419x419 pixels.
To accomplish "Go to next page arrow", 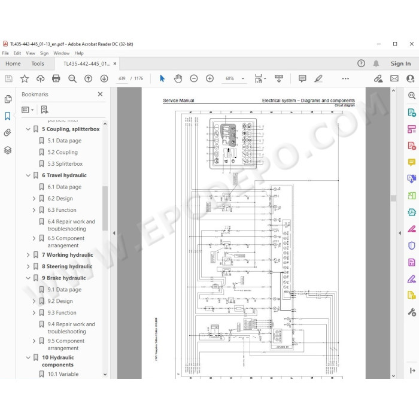I will (x=104, y=78).
